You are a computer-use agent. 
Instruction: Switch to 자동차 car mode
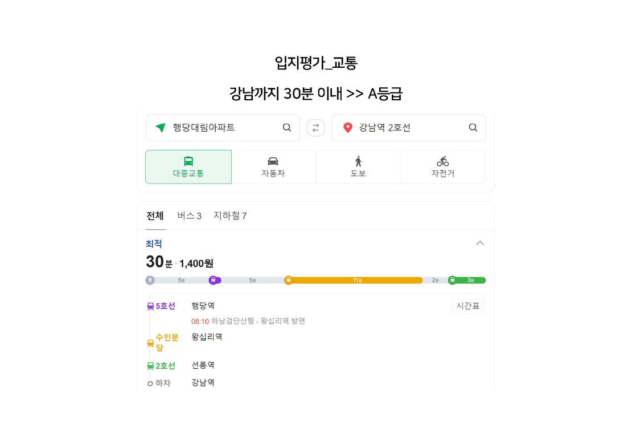(x=273, y=167)
